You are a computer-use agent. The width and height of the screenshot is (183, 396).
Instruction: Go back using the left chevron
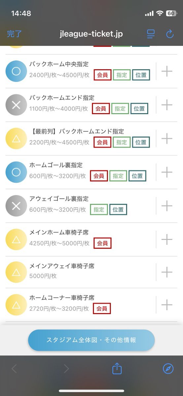tap(14, 369)
